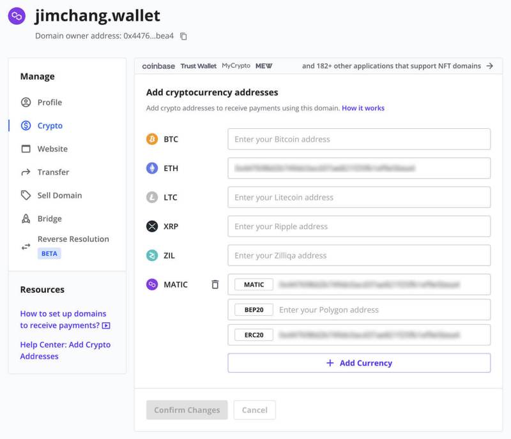Focus the BEP20 Polygon address field
Screen dimensions: 511x439
point(359,309)
